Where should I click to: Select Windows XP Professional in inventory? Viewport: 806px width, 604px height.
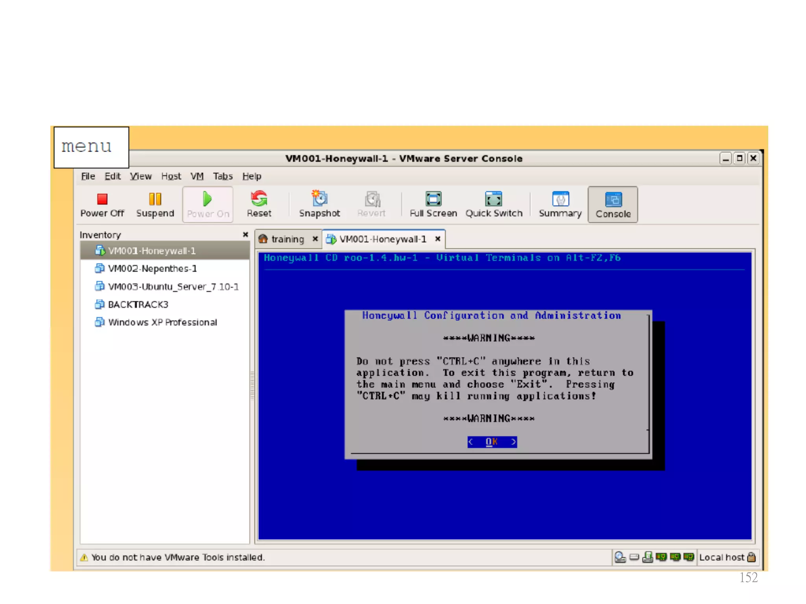tap(162, 322)
